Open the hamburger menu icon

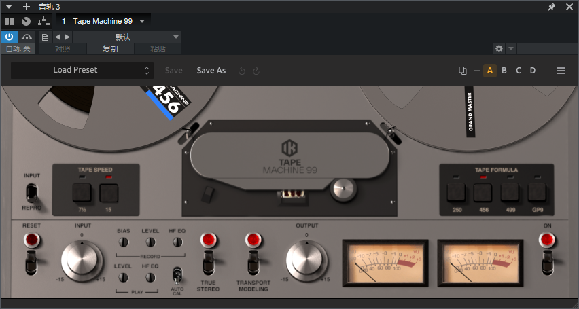pos(561,71)
